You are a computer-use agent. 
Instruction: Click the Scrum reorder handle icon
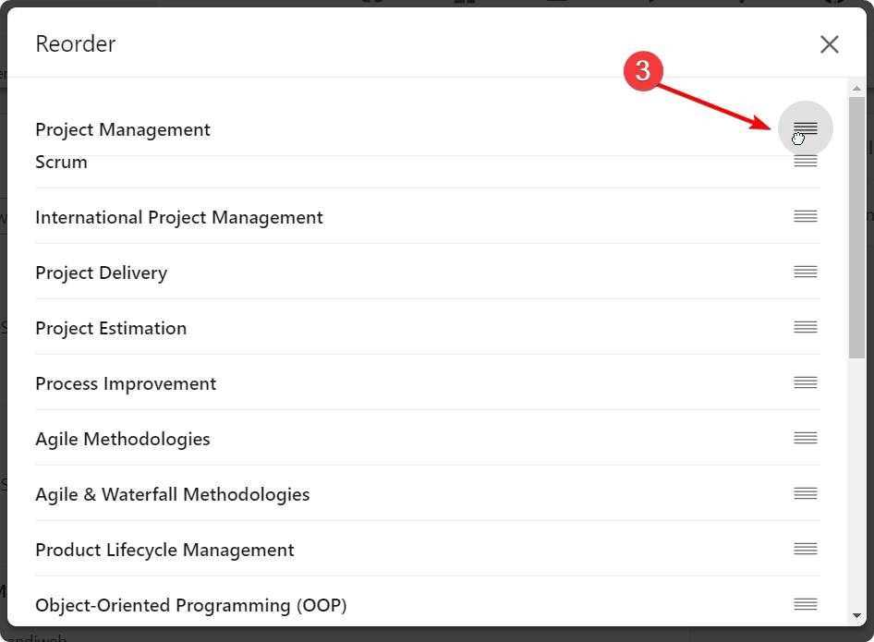click(x=806, y=162)
